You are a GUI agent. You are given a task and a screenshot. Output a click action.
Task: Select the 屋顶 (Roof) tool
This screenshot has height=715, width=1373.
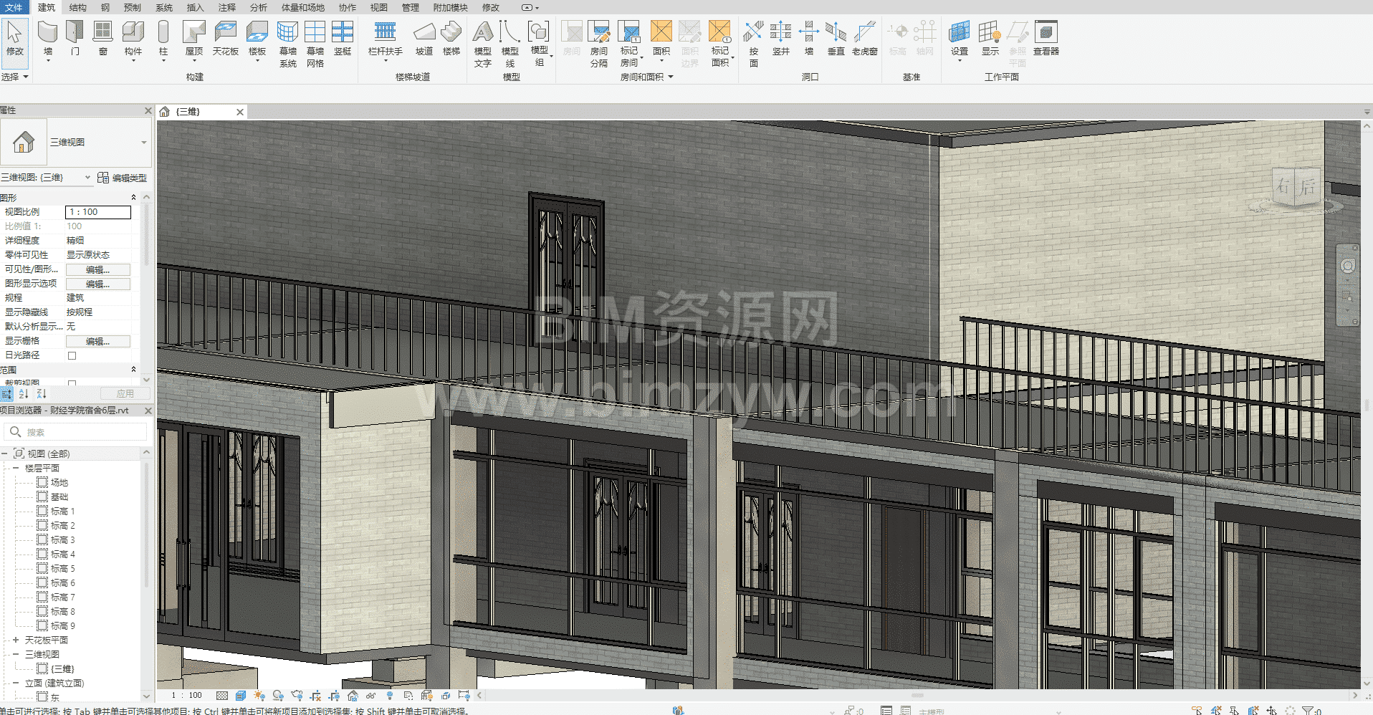[194, 39]
